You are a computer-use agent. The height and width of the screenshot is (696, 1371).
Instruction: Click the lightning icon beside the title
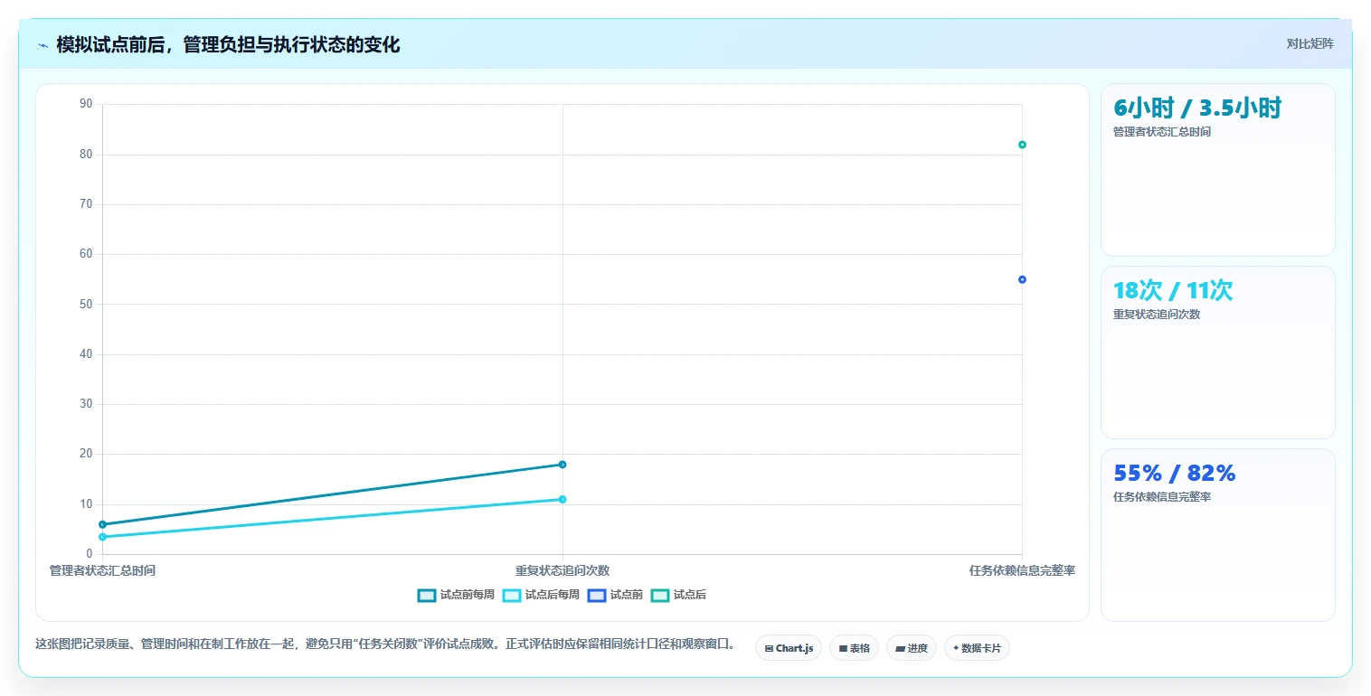click(x=43, y=44)
